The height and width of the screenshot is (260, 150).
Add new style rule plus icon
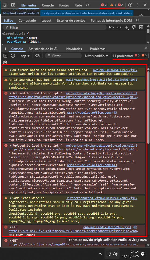(127, 28)
